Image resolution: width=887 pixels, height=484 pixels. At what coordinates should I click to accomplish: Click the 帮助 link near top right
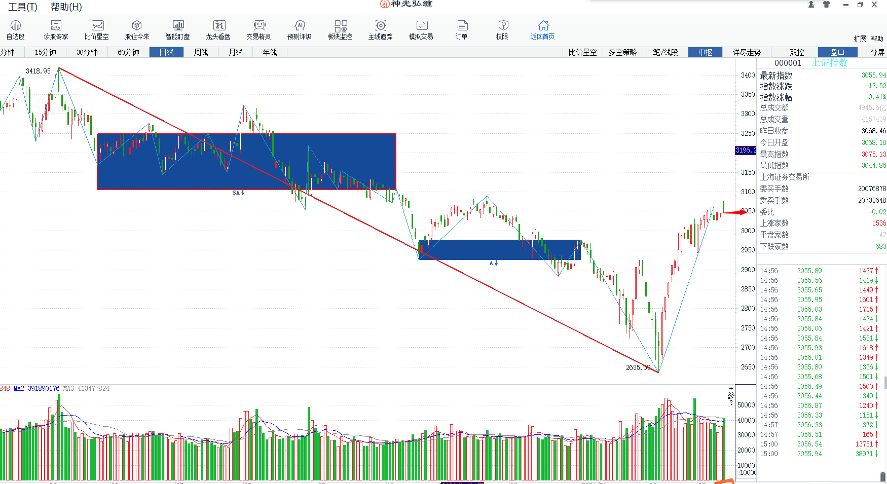point(877,39)
